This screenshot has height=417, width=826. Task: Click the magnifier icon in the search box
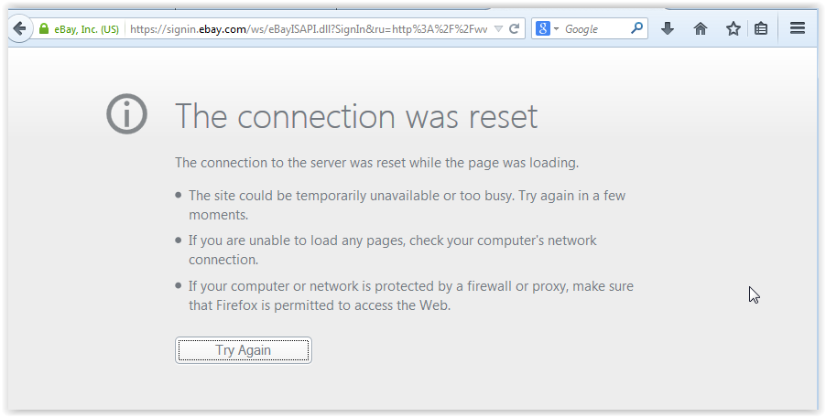[636, 27]
